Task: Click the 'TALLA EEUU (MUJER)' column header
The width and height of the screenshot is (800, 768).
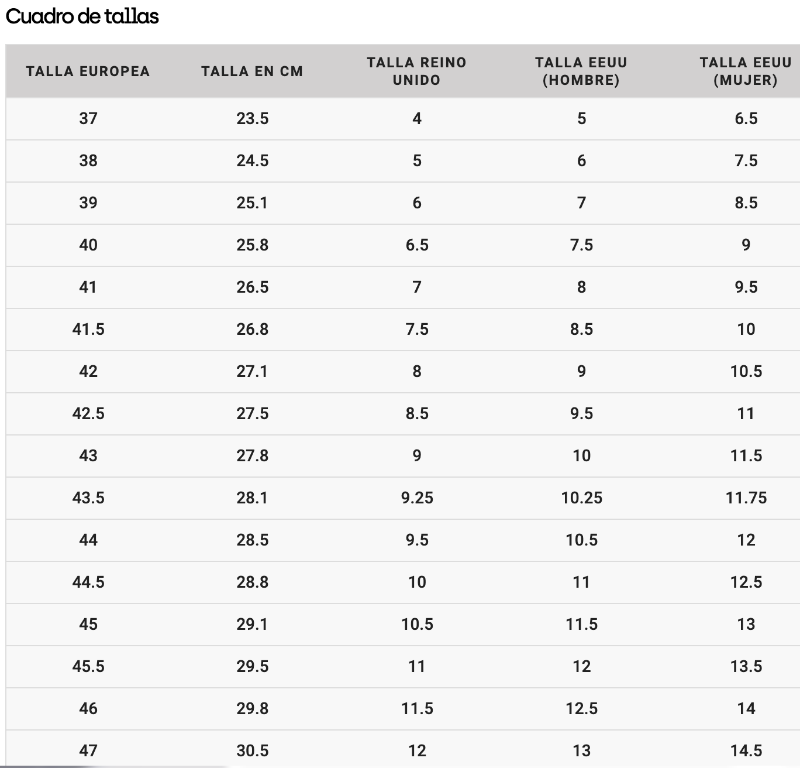Action: (746, 71)
